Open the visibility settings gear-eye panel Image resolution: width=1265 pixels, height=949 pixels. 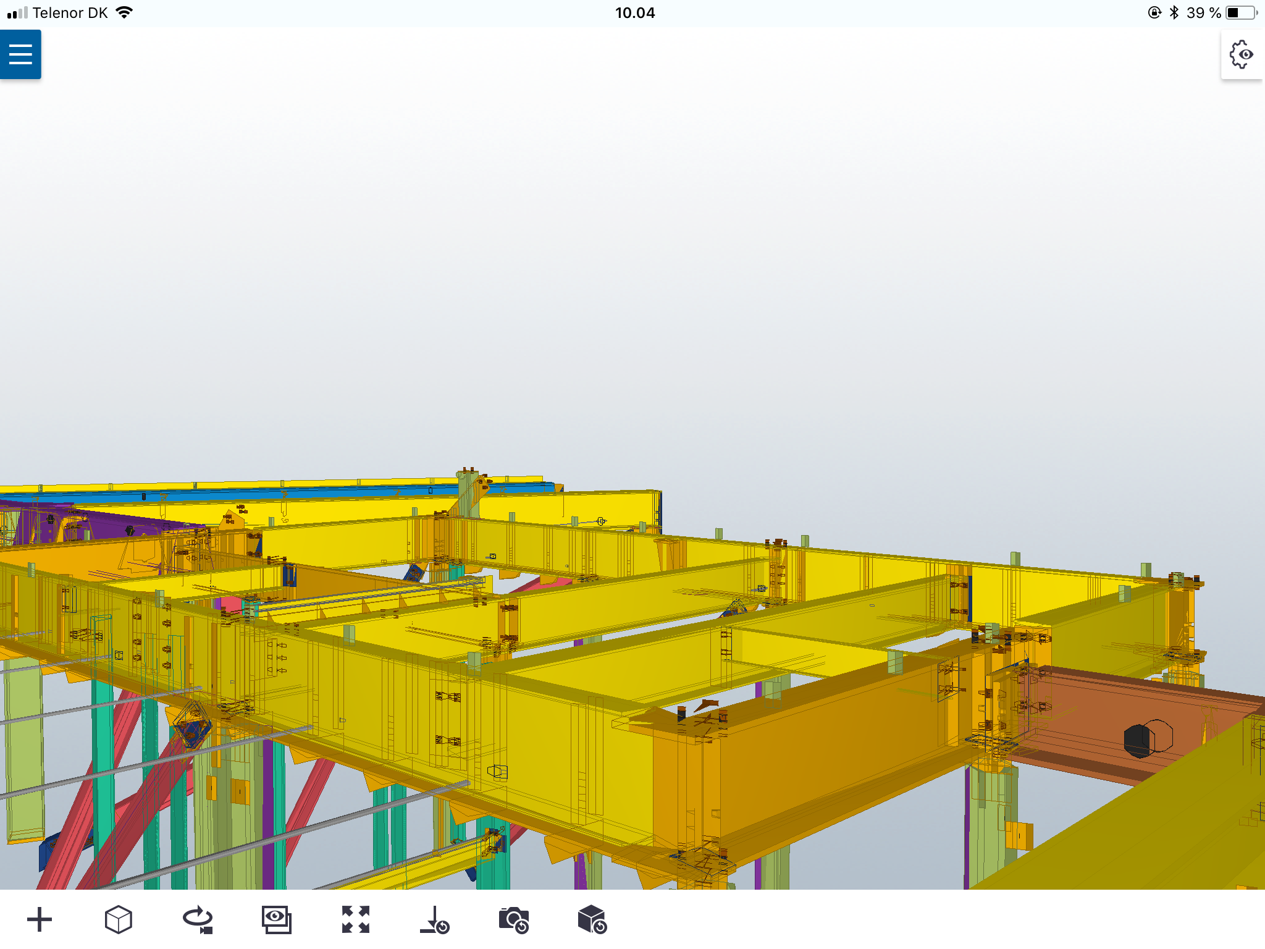[x=1242, y=54]
